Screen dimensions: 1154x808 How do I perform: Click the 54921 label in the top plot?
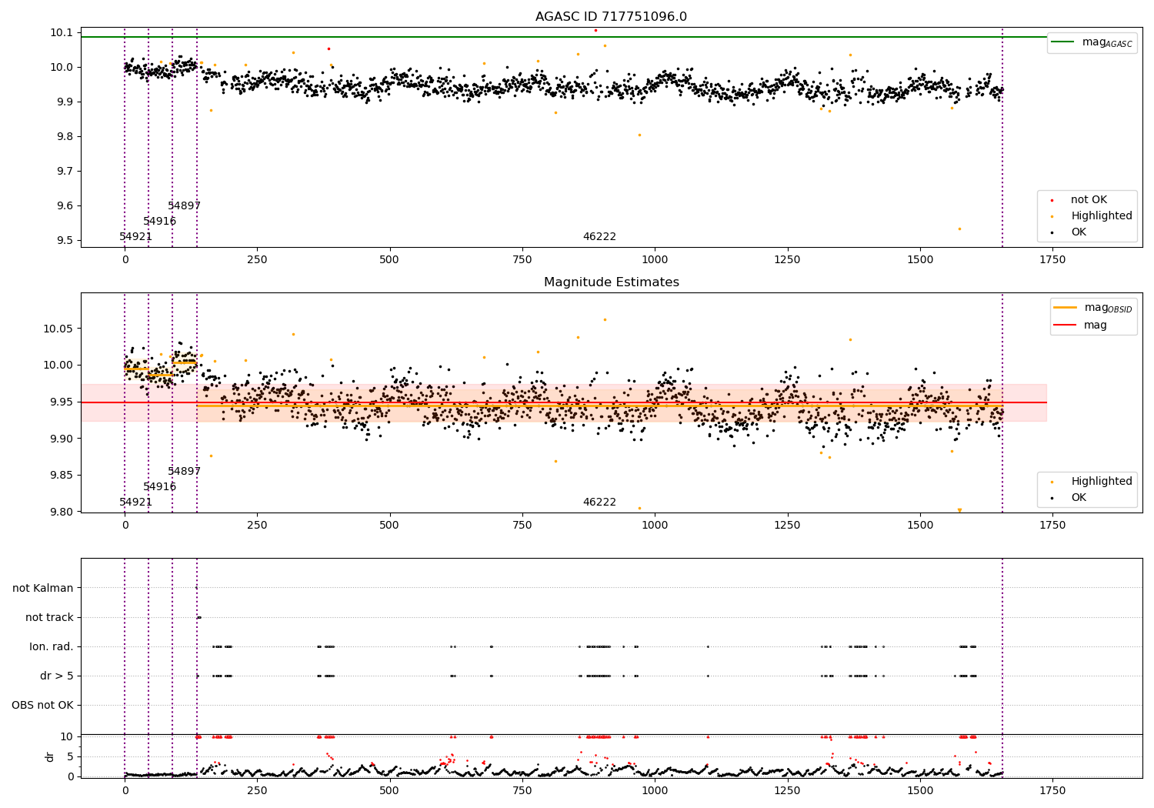tap(136, 237)
